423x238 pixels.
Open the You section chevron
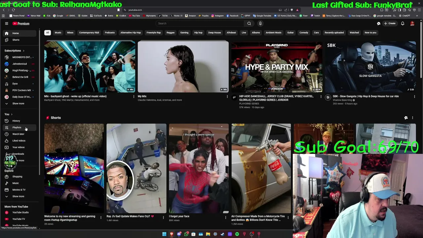(12, 114)
